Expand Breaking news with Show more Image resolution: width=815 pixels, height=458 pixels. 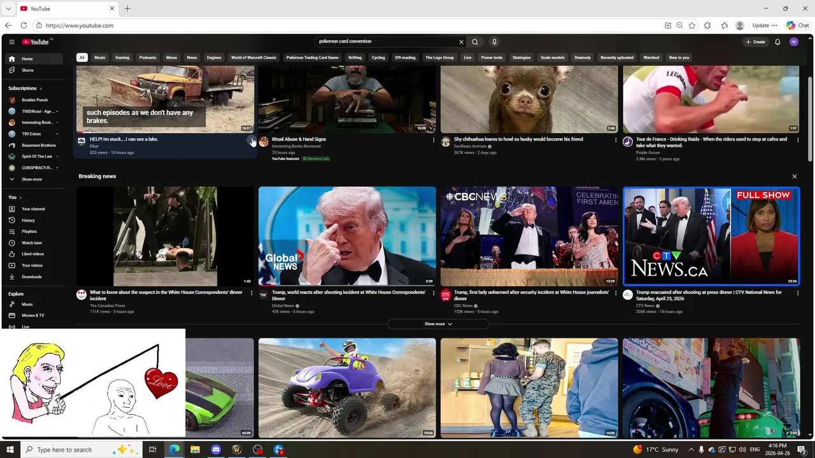pos(438,324)
